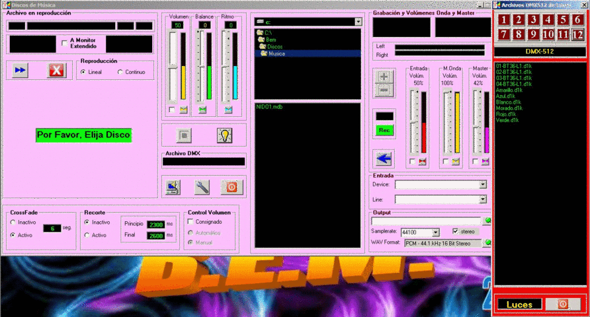
Task: Click center icon below Balance slider
Action: pyautogui.click(x=202, y=110)
